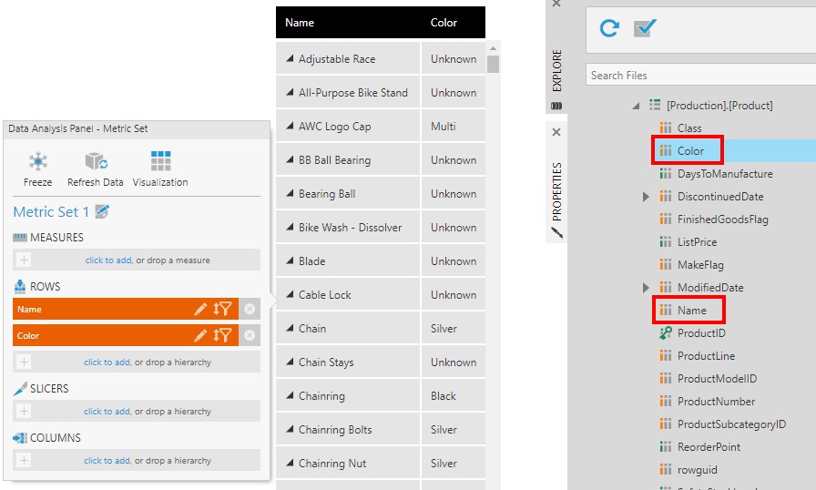
Task: Click the refresh icon in Explore panel
Action: point(609,28)
